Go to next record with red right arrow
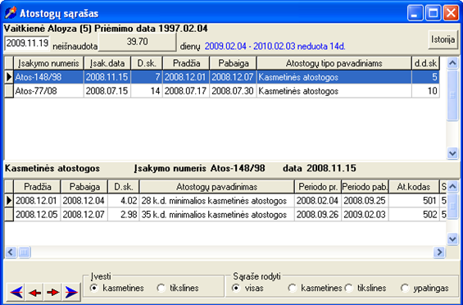 coord(52,292)
